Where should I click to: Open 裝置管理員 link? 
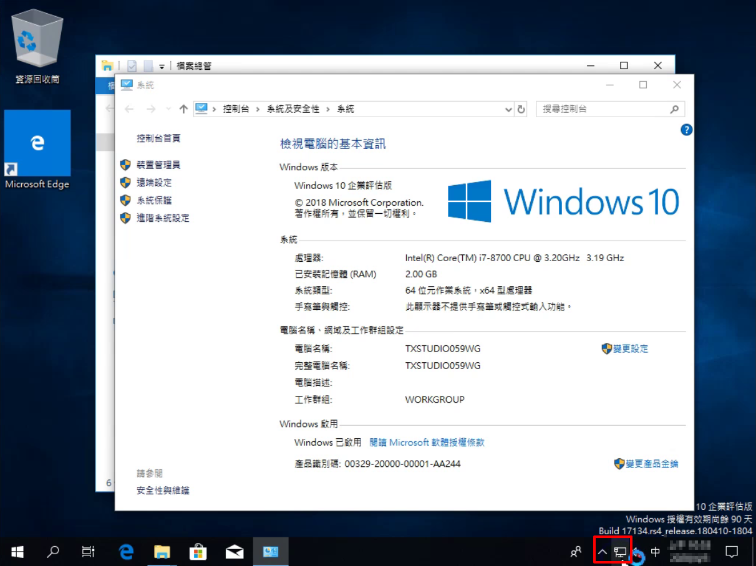[158, 165]
